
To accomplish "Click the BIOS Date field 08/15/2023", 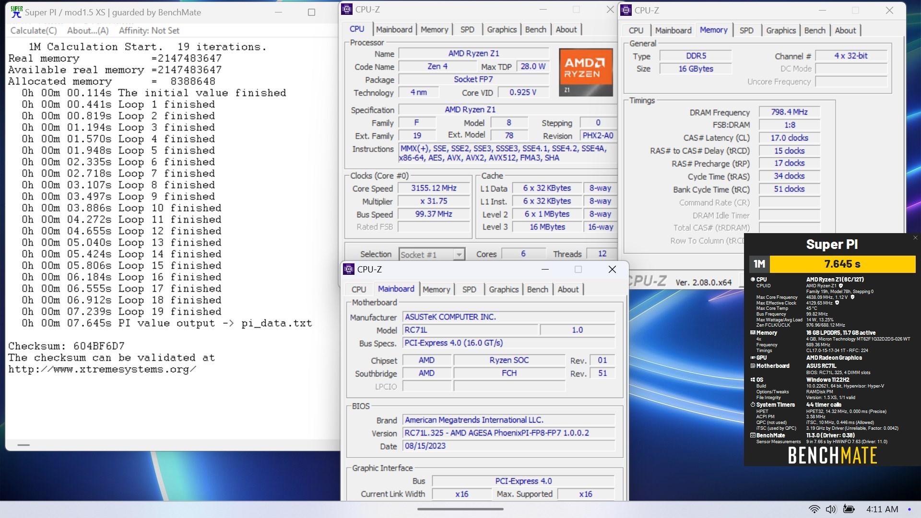I will pos(508,446).
